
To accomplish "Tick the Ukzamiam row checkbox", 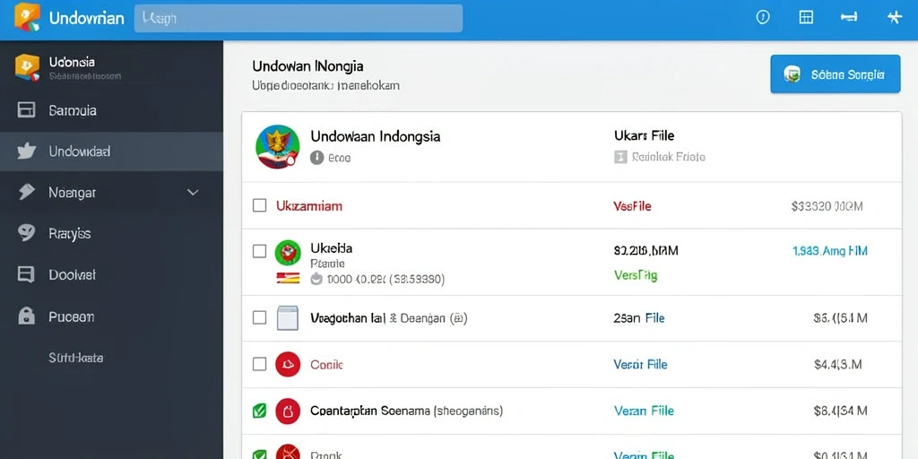I will coord(259,205).
